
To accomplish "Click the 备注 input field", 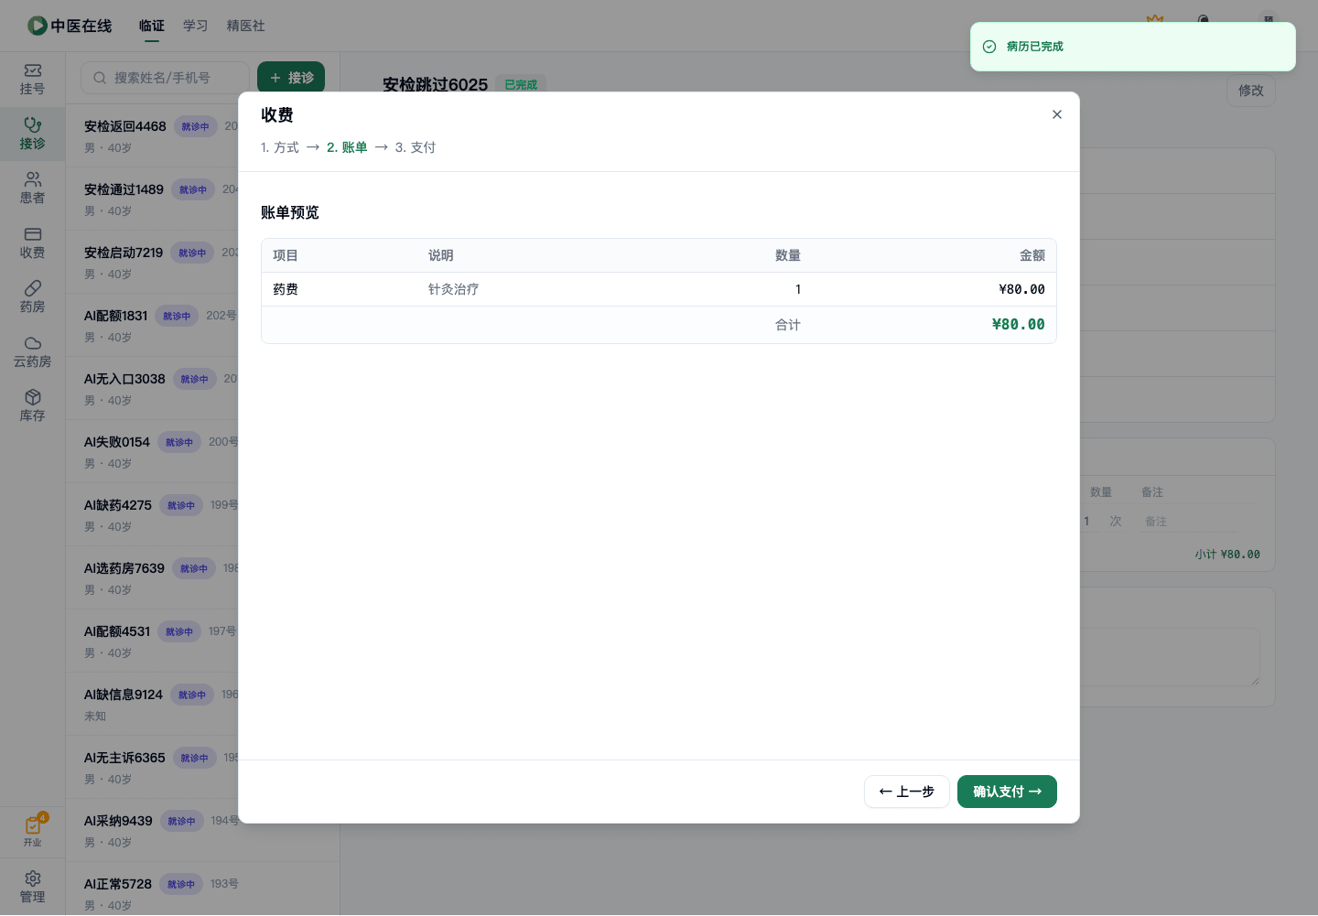I will tap(1190, 522).
